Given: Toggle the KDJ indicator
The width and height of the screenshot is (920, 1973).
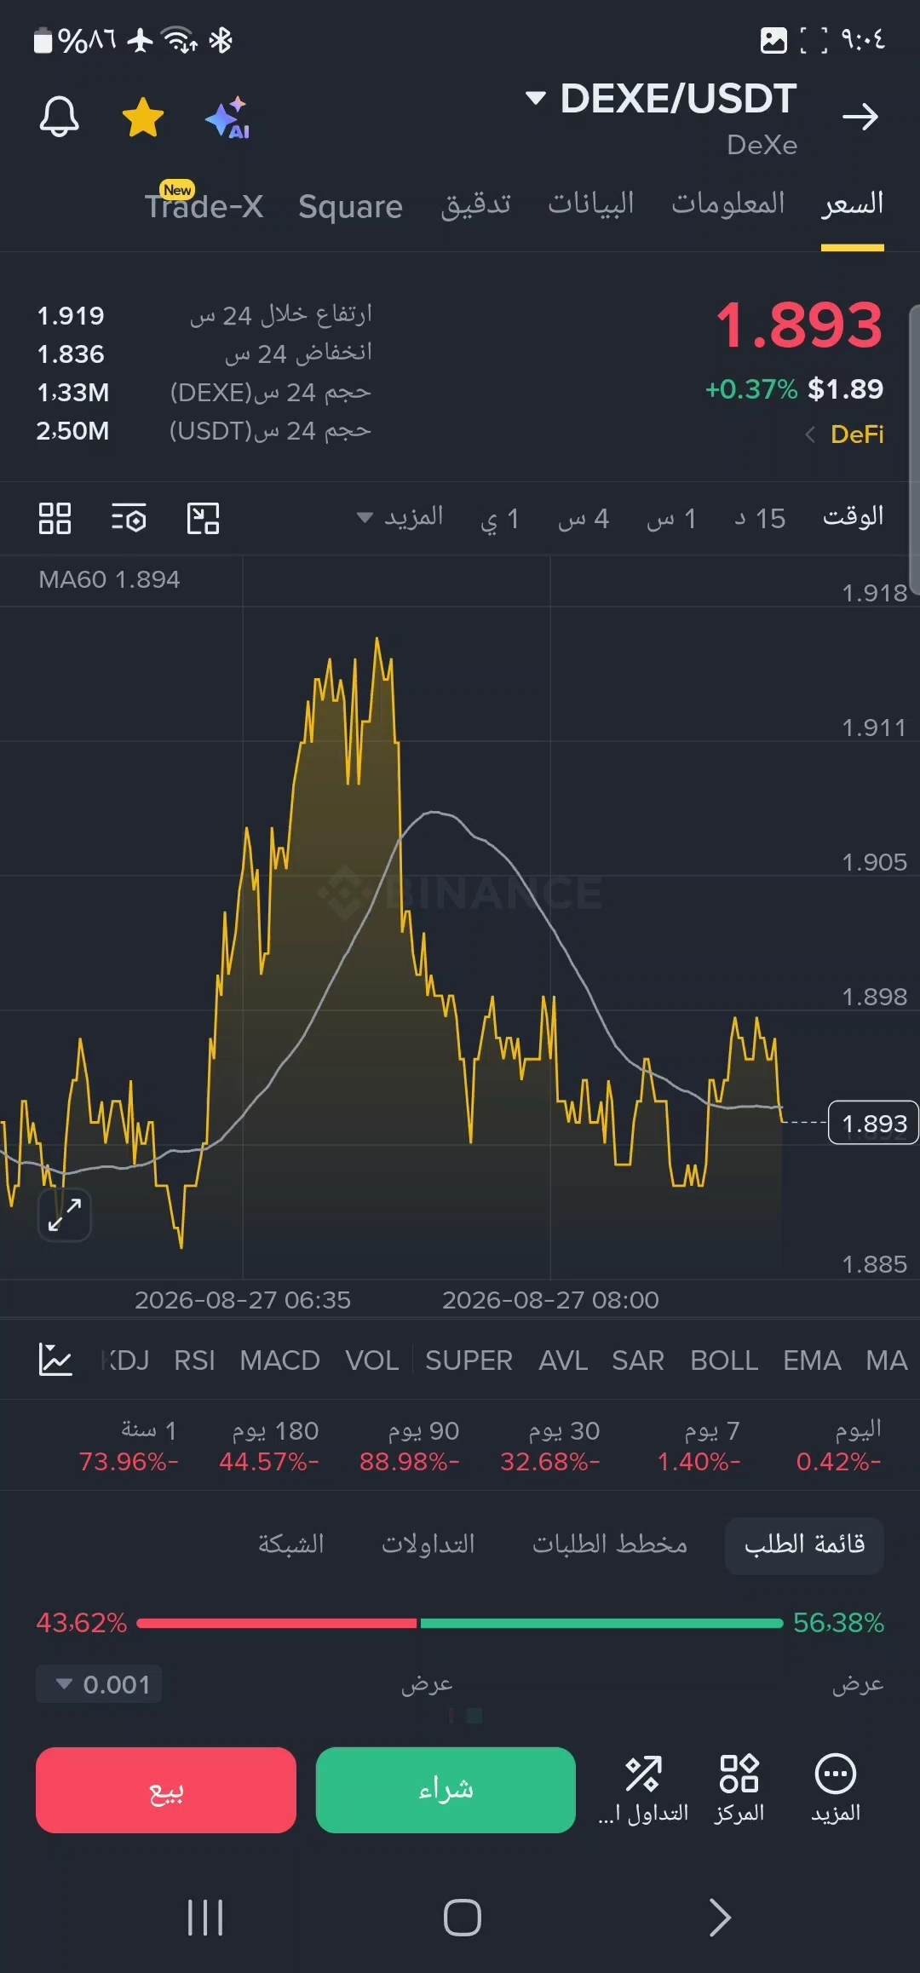Looking at the screenshot, I should point(124,1360).
